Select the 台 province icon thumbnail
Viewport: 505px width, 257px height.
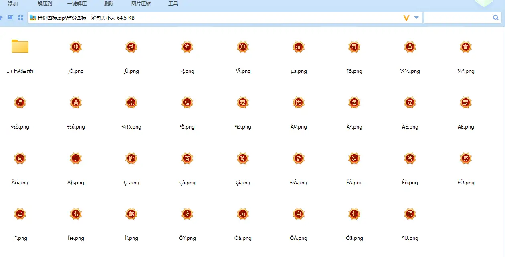pos(20,214)
